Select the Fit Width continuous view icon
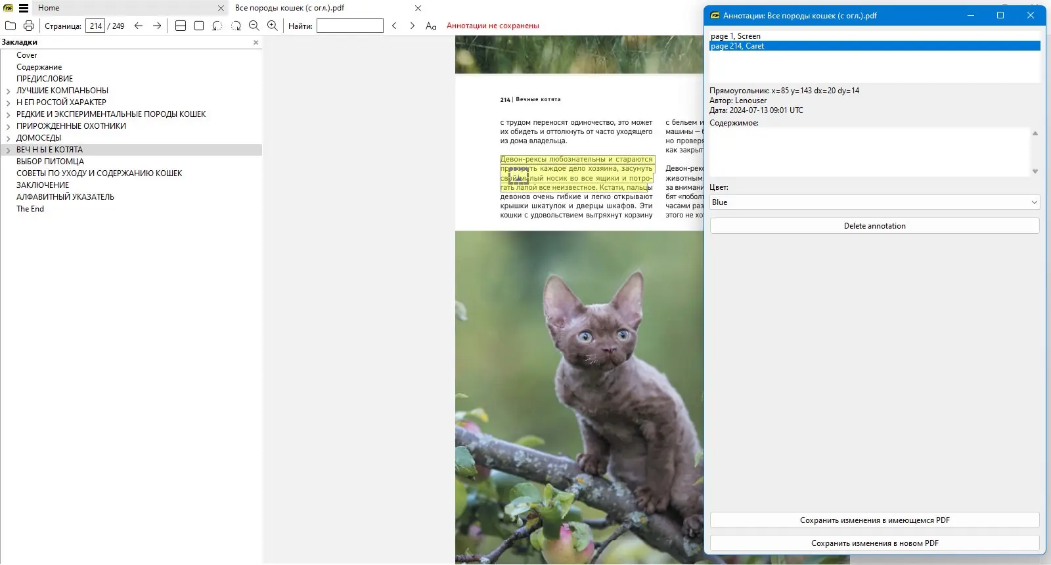Screen dimensions: 1051x565 pyautogui.click(x=181, y=26)
